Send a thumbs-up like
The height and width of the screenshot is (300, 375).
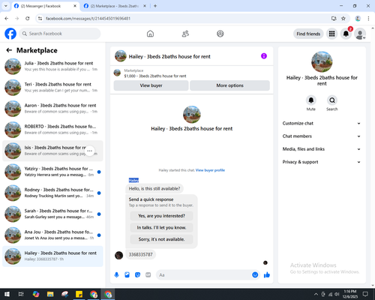tap(267, 275)
